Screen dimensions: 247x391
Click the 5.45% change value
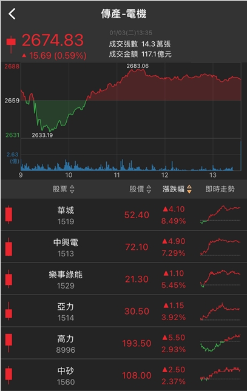click(174, 285)
